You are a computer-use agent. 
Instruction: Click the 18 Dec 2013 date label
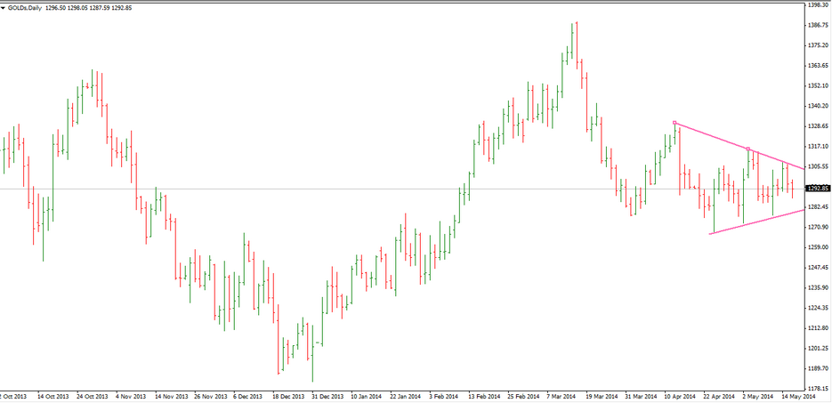click(289, 397)
